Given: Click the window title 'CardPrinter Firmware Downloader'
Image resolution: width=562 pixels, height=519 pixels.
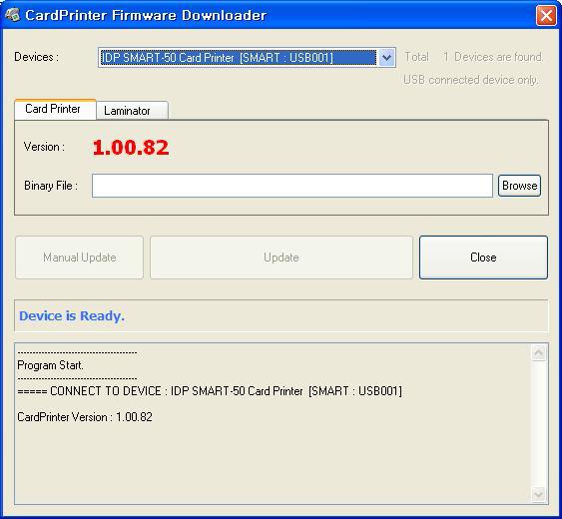Looking at the screenshot, I should (x=146, y=15).
